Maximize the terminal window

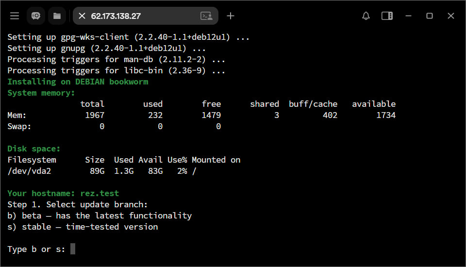pyautogui.click(x=430, y=16)
